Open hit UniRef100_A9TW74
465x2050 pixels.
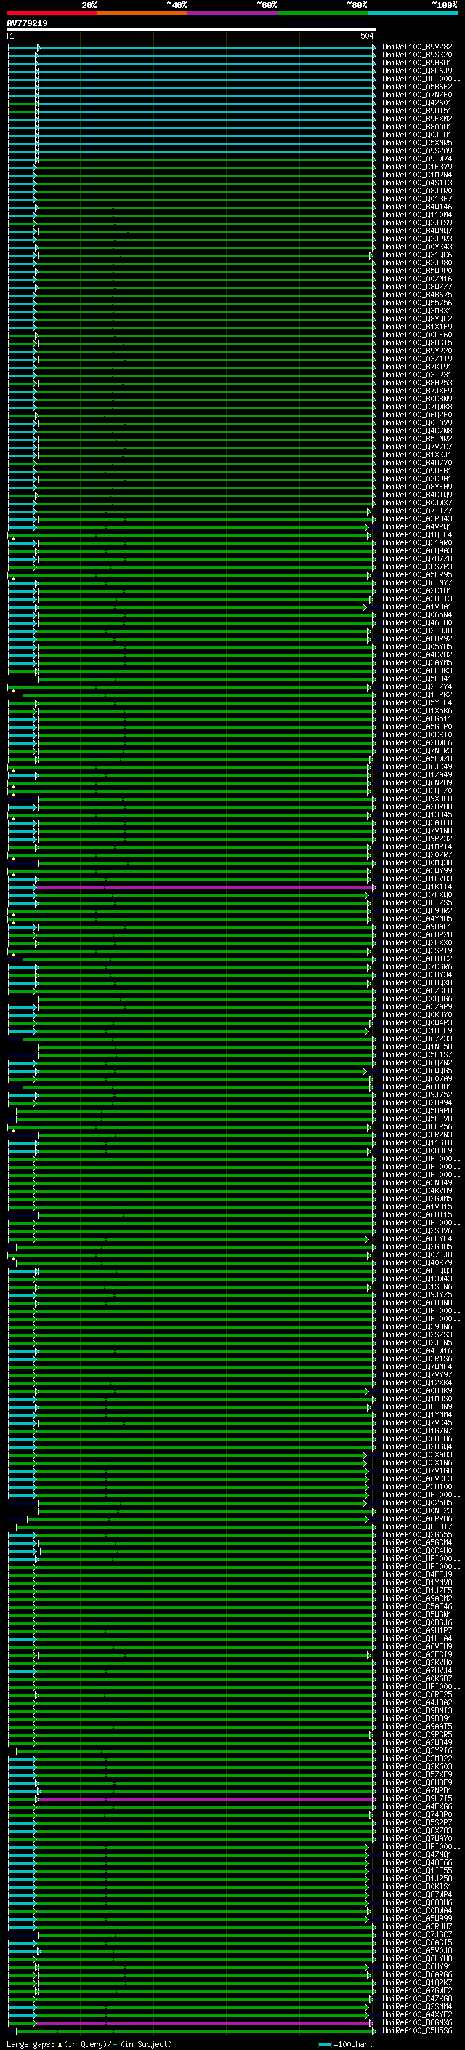pos(417,159)
